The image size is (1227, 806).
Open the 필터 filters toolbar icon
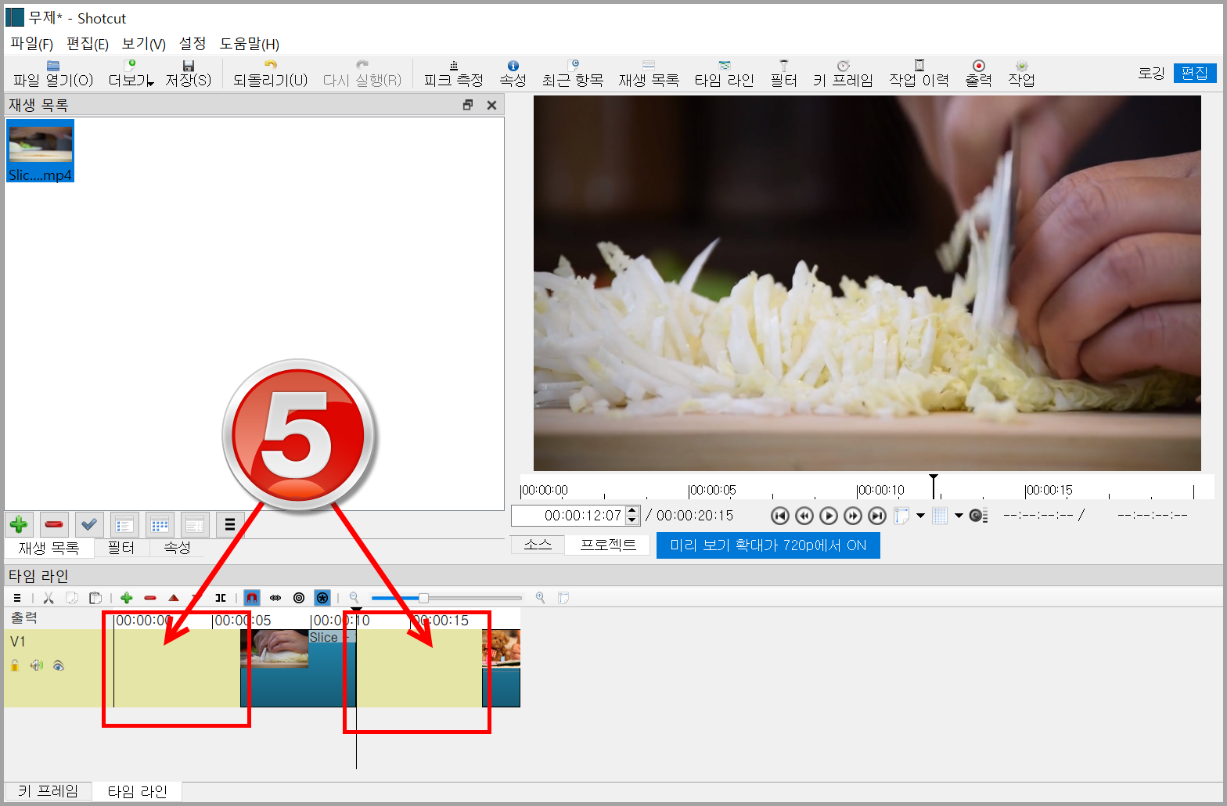783,74
